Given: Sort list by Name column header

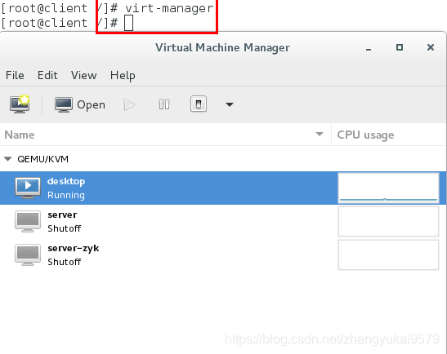Looking at the screenshot, I should click(x=165, y=135).
